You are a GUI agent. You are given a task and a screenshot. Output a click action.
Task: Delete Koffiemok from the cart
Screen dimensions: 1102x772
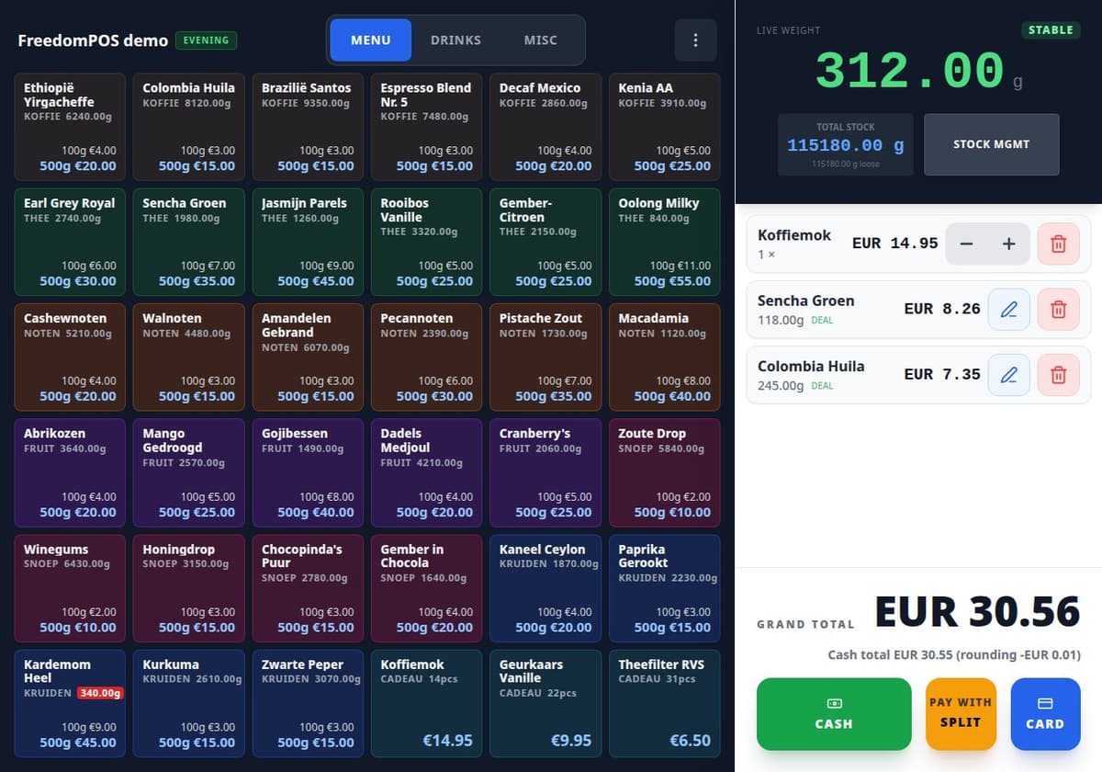[x=1058, y=244]
